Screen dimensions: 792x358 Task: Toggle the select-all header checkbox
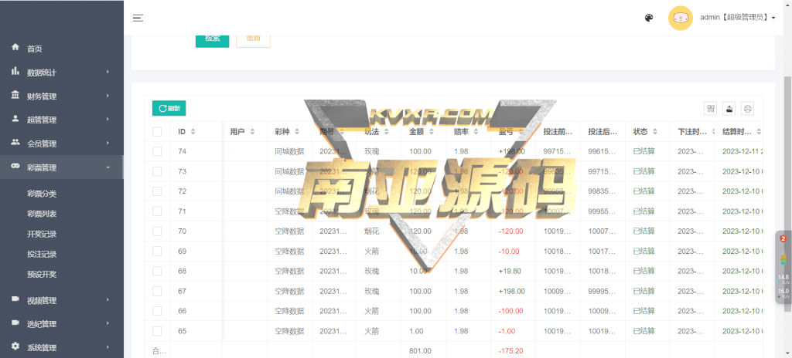pyautogui.click(x=157, y=132)
